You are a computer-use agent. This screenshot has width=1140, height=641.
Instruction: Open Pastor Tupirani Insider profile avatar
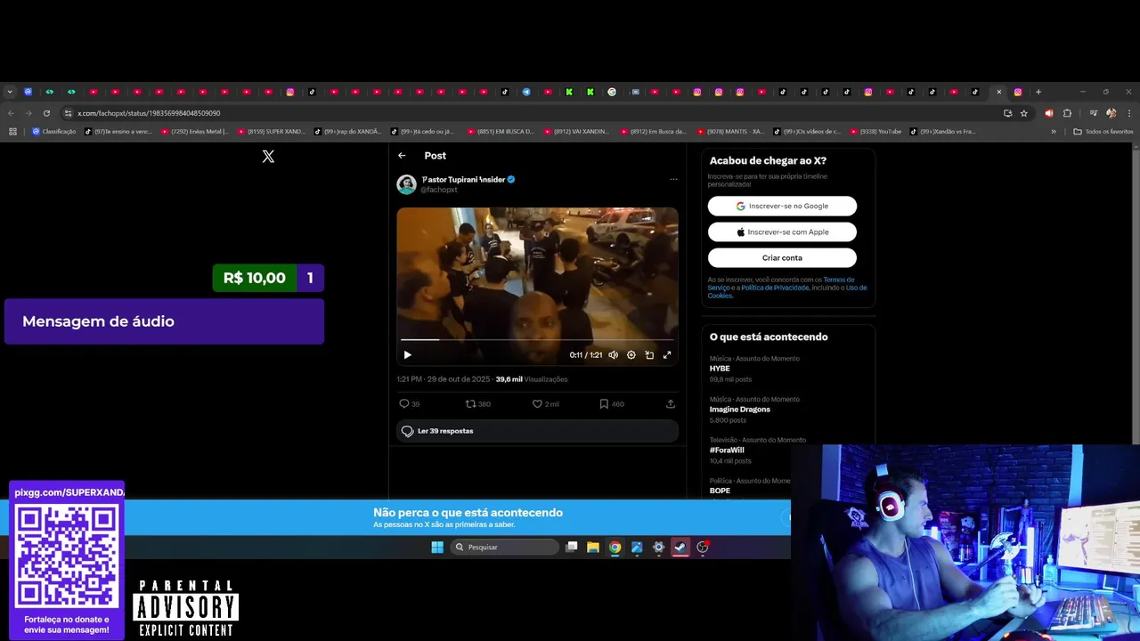point(406,184)
